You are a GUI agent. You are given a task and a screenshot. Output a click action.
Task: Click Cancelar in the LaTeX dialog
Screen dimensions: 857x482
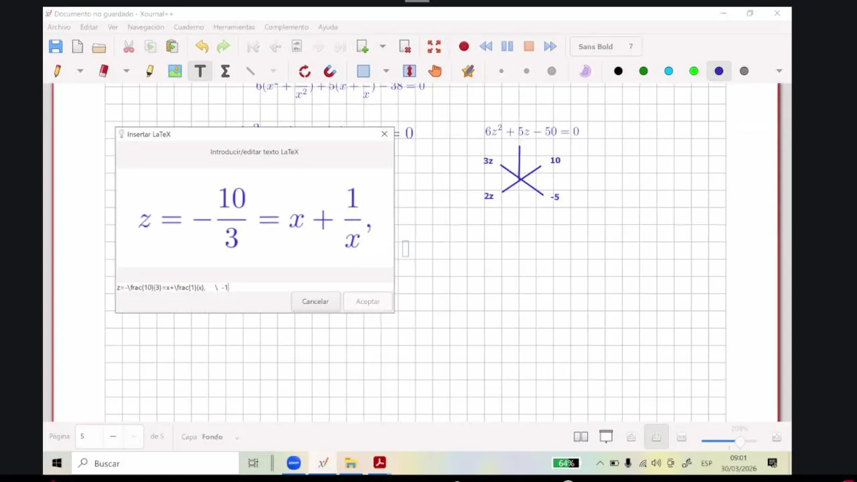point(315,301)
